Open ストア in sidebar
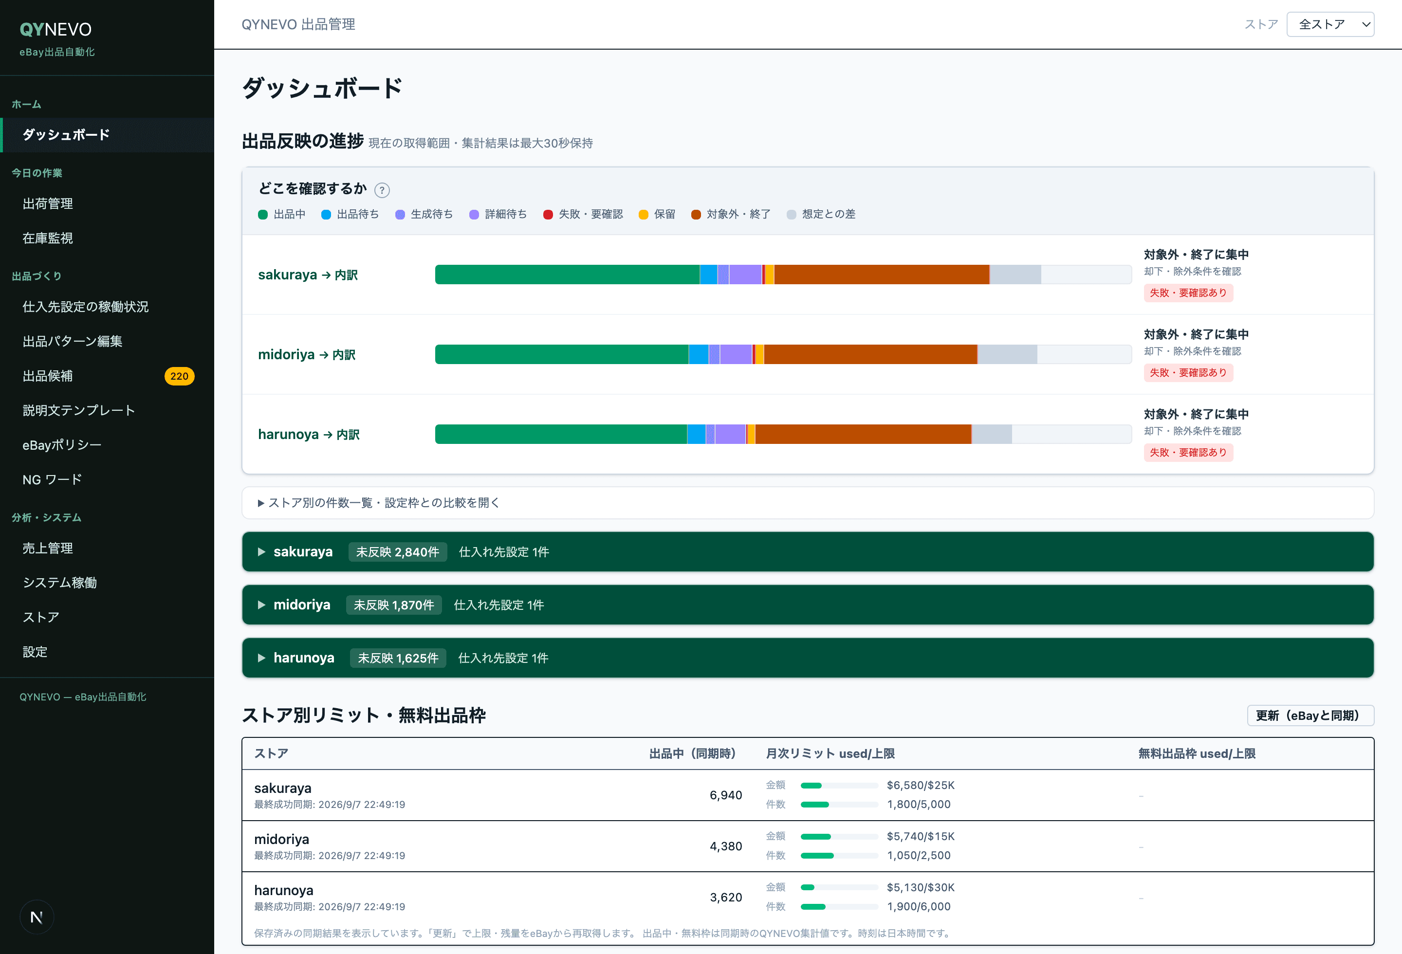 tap(108, 617)
